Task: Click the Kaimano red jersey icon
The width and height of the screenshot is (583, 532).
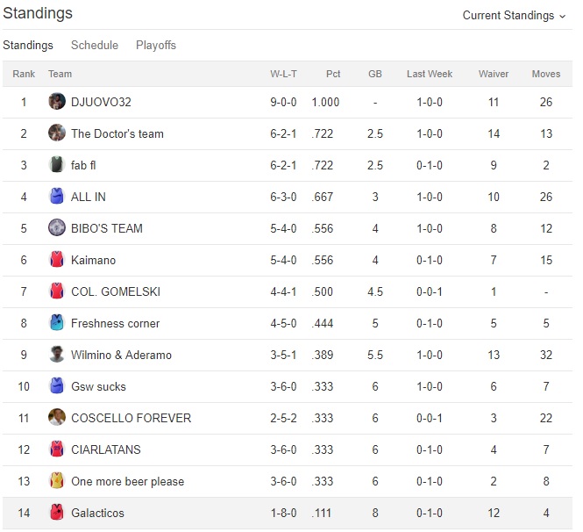Action: [57, 260]
